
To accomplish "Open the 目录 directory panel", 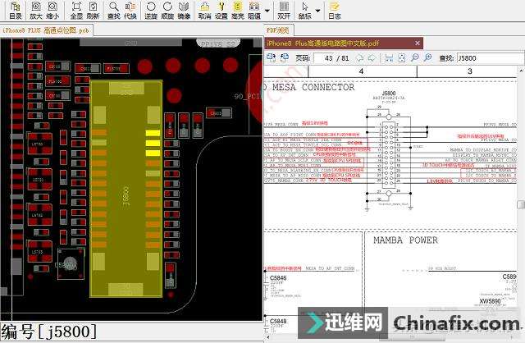I will click(16, 11).
